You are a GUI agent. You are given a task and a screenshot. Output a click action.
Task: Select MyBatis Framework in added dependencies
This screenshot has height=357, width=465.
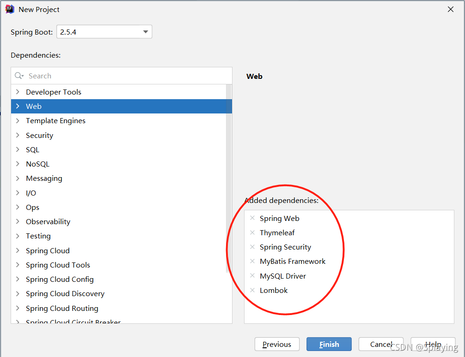pyautogui.click(x=293, y=262)
